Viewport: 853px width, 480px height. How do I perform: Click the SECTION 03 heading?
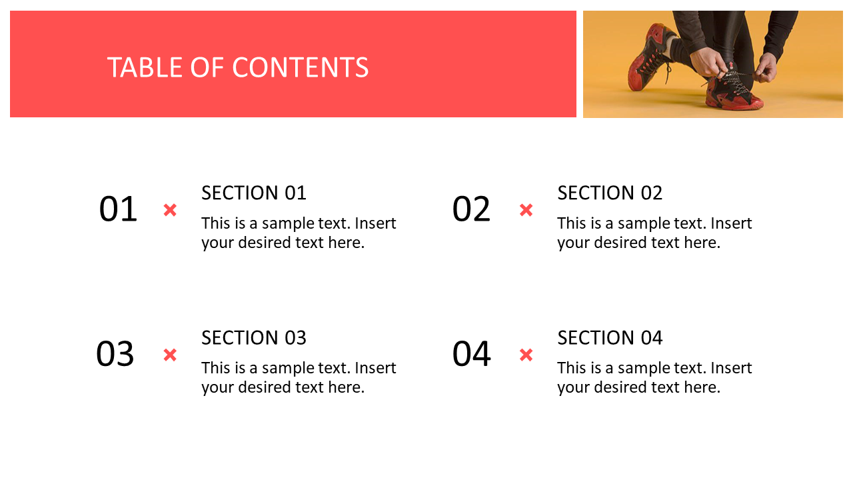click(x=254, y=337)
